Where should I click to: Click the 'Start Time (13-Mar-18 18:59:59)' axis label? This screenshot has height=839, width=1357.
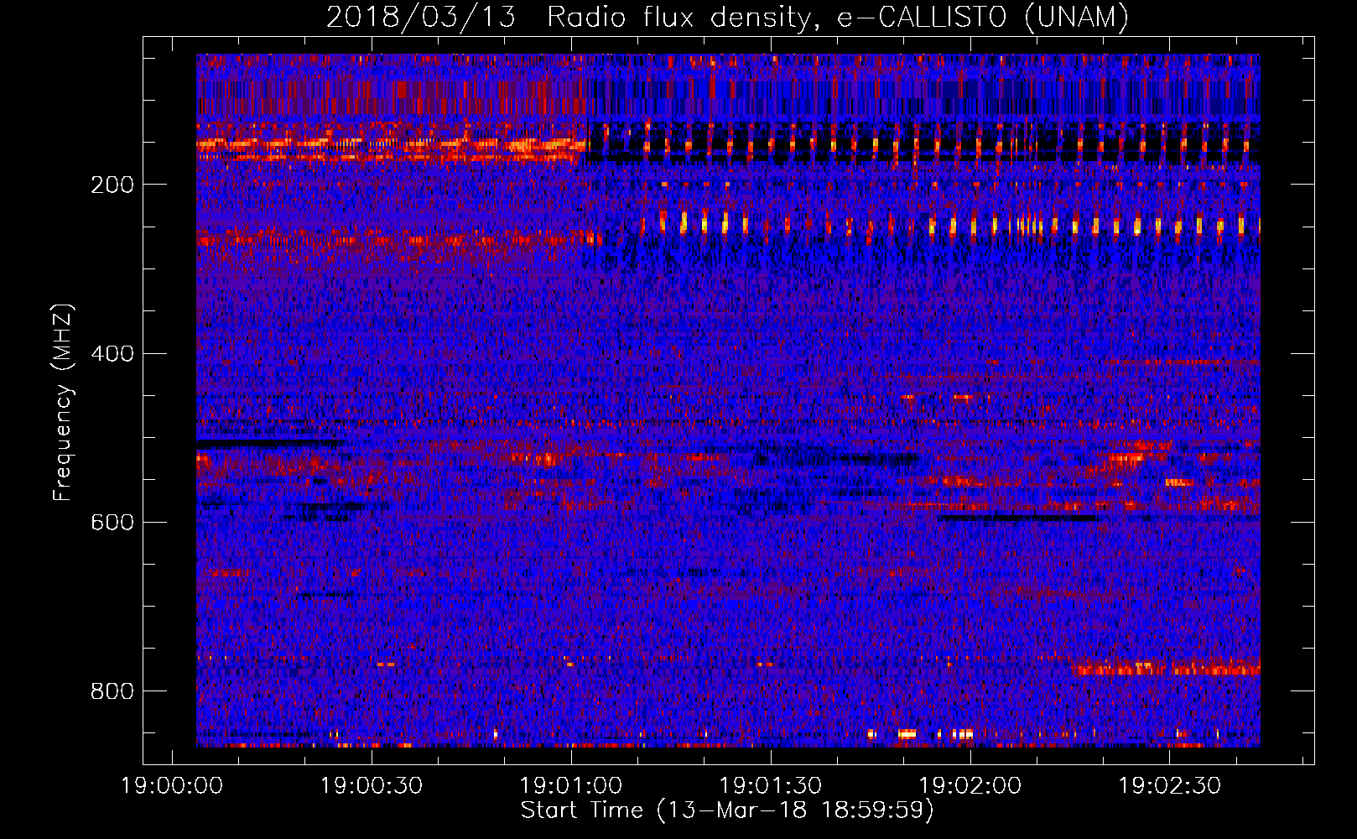coord(727,810)
